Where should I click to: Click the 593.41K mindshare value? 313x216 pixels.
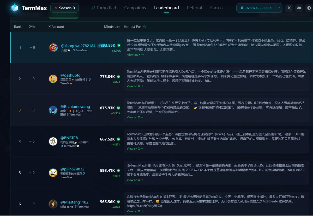coord(107,170)
